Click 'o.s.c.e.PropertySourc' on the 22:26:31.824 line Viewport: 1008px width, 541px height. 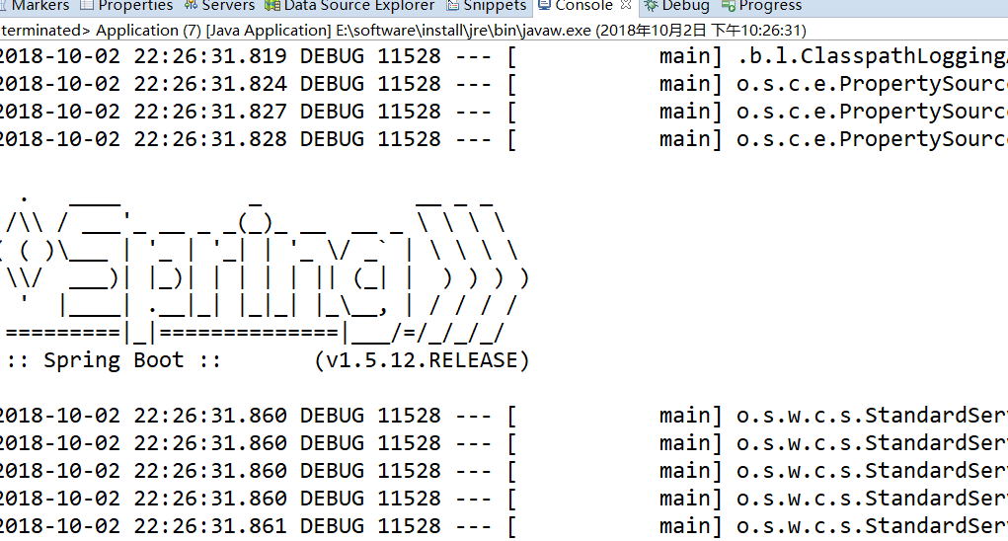pyautogui.click(x=872, y=84)
